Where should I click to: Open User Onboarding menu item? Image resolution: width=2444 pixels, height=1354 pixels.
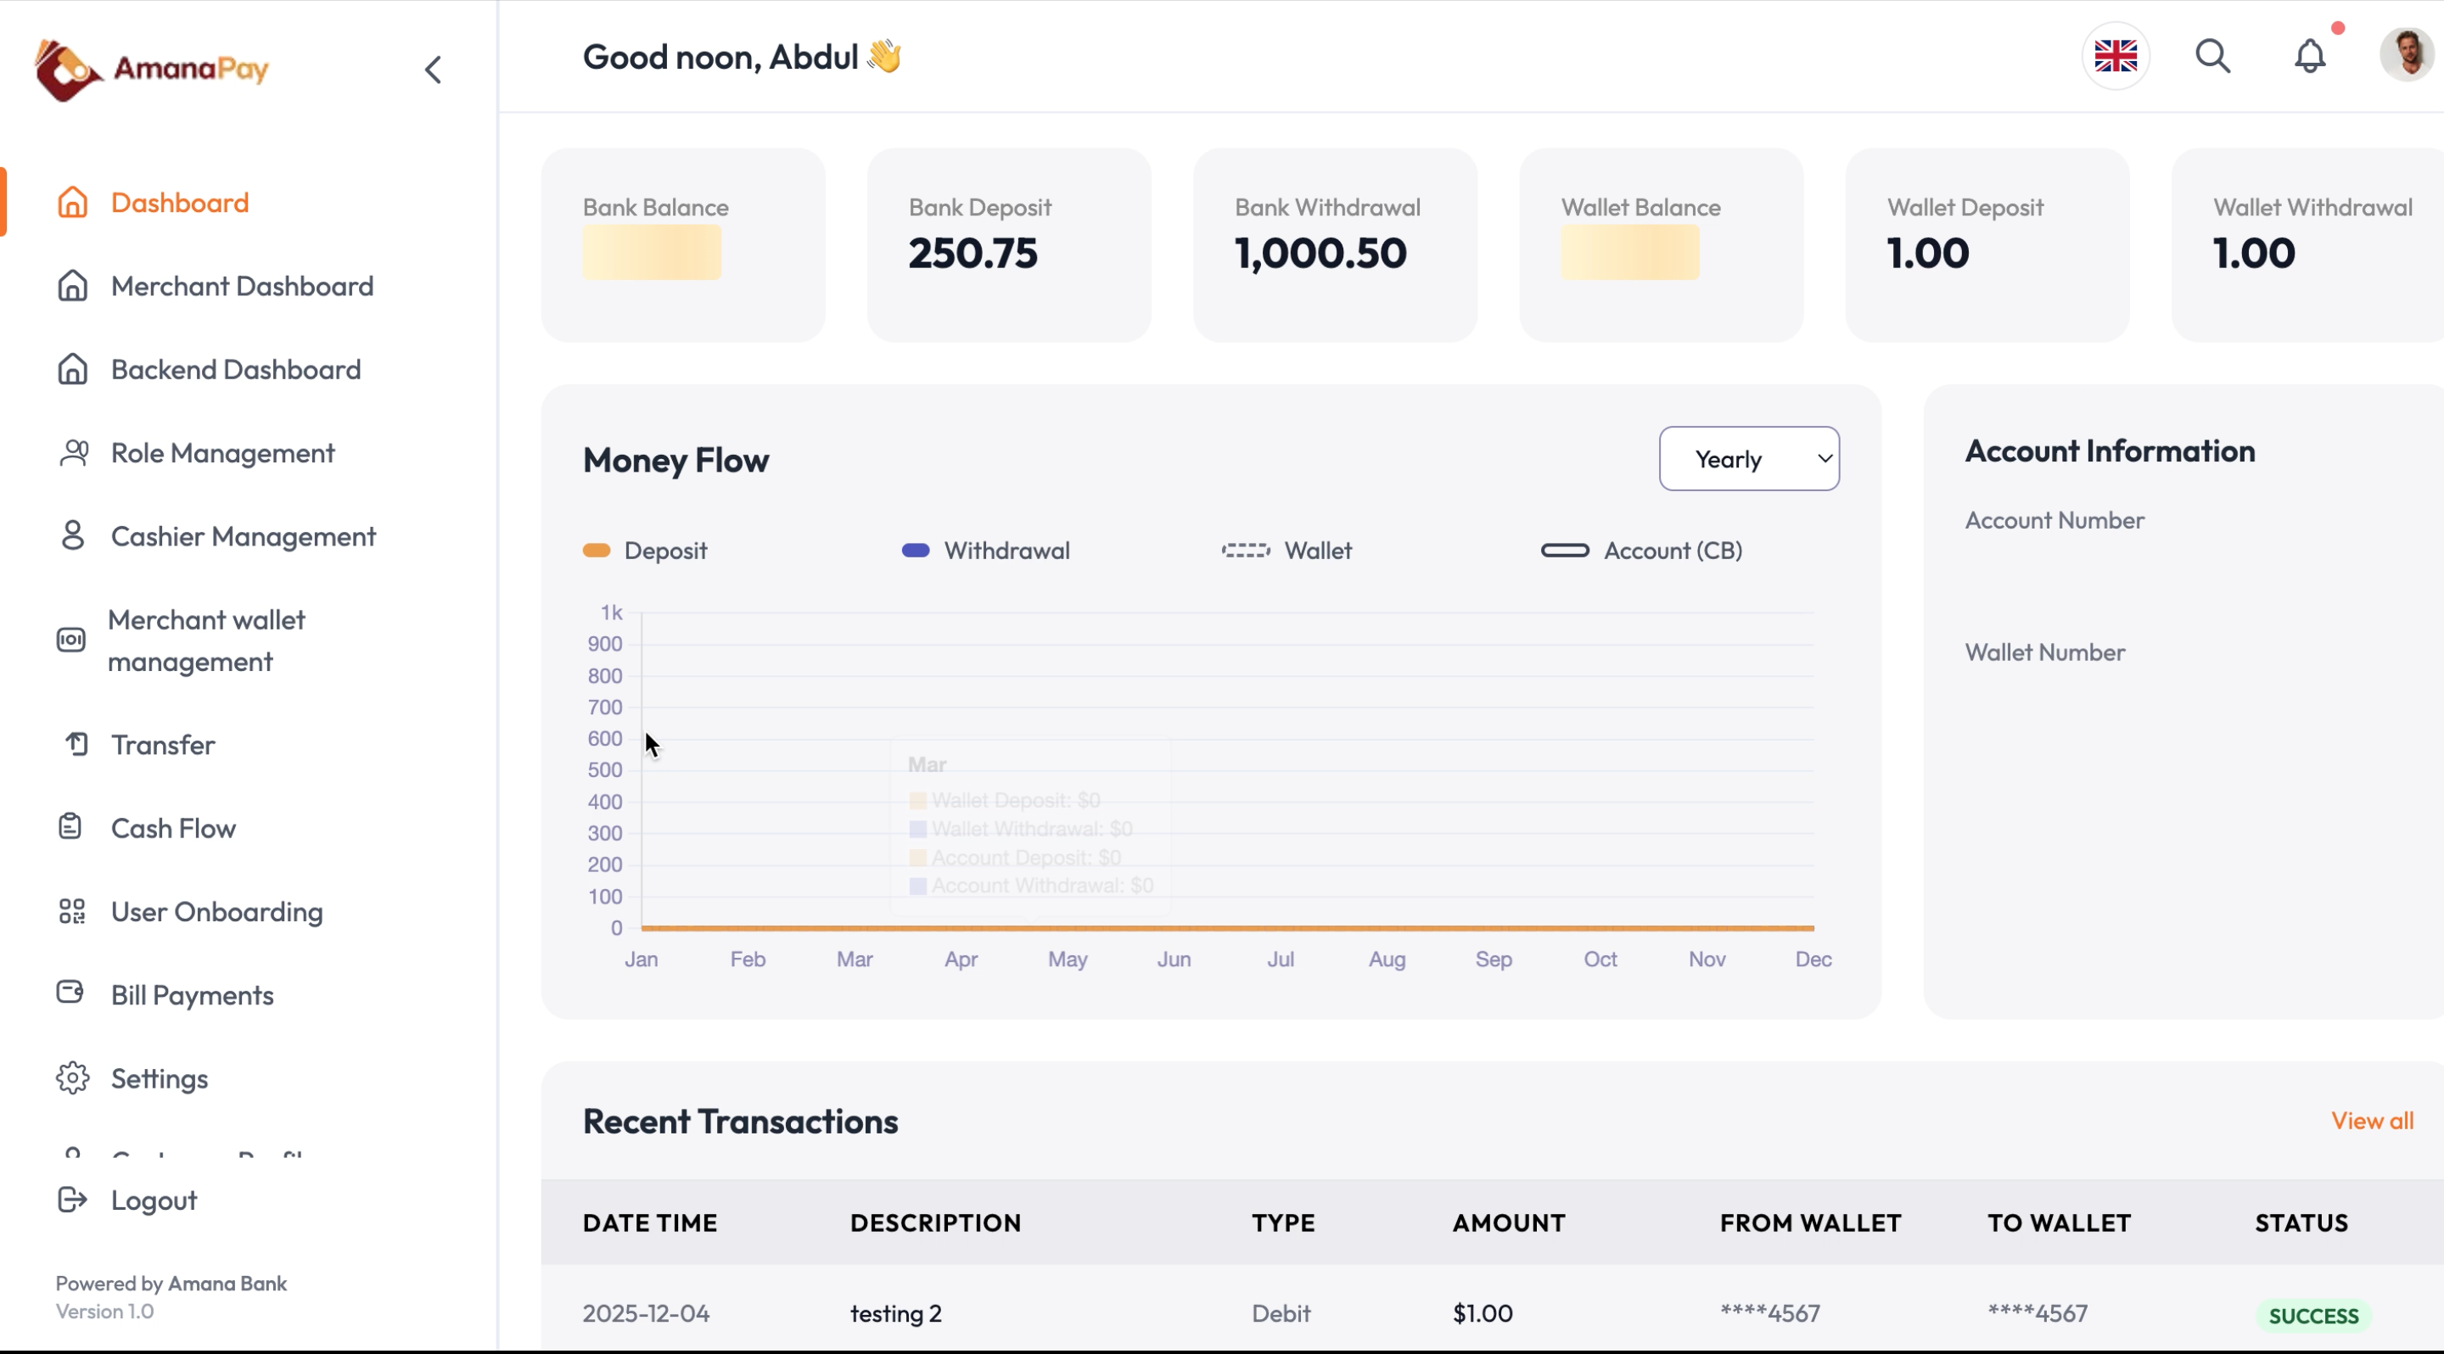click(x=217, y=912)
